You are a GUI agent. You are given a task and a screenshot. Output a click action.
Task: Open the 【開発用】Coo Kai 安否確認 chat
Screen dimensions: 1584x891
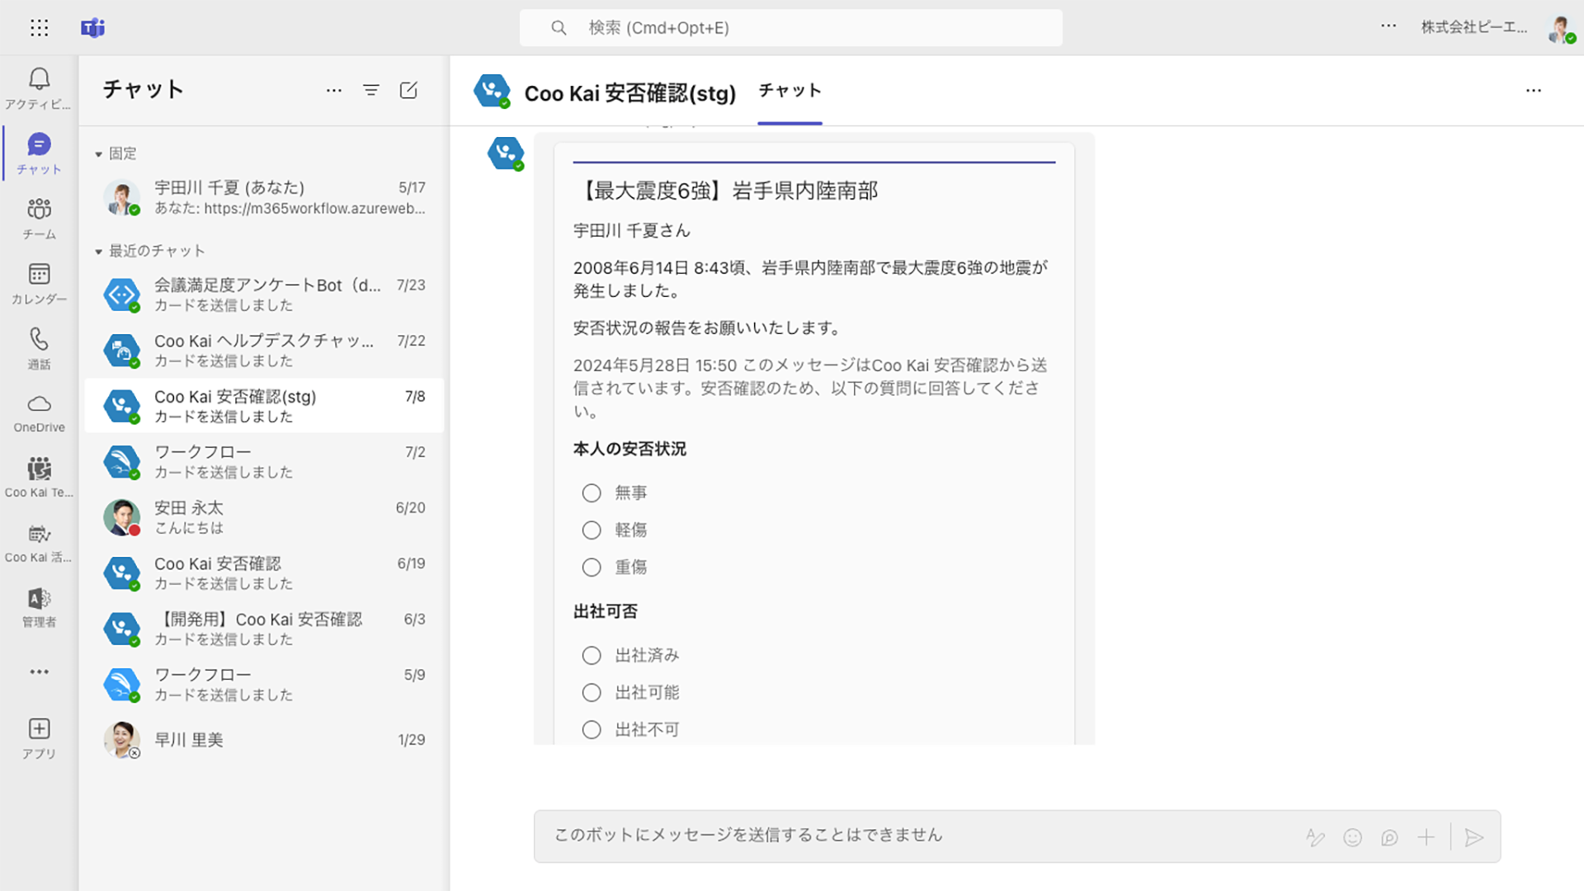256,628
